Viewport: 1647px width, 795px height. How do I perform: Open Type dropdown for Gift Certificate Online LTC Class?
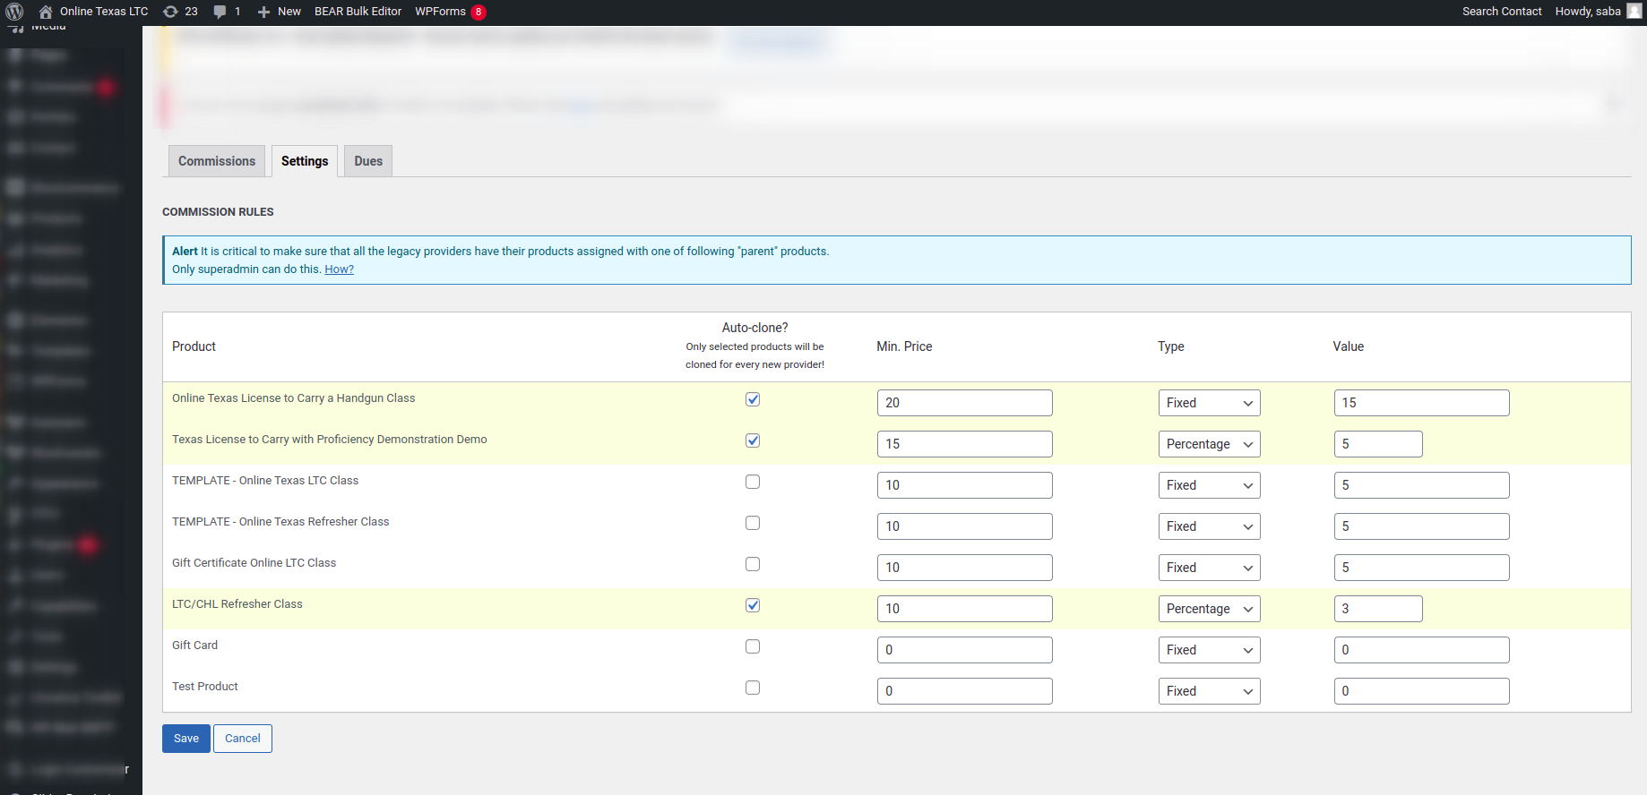point(1209,568)
